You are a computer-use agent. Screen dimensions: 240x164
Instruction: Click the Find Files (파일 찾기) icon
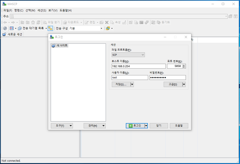click(45, 22)
